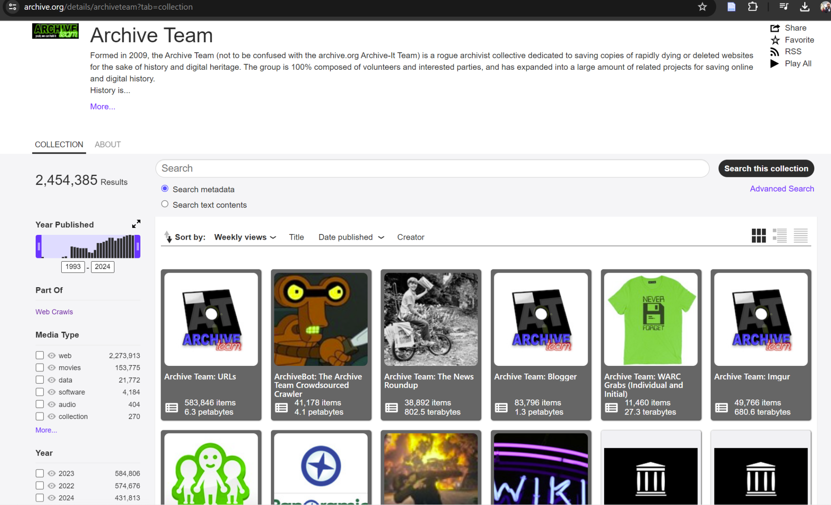Click the Advanced Search link

click(x=782, y=189)
